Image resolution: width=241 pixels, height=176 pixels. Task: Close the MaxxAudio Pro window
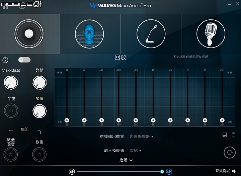(237, 3)
